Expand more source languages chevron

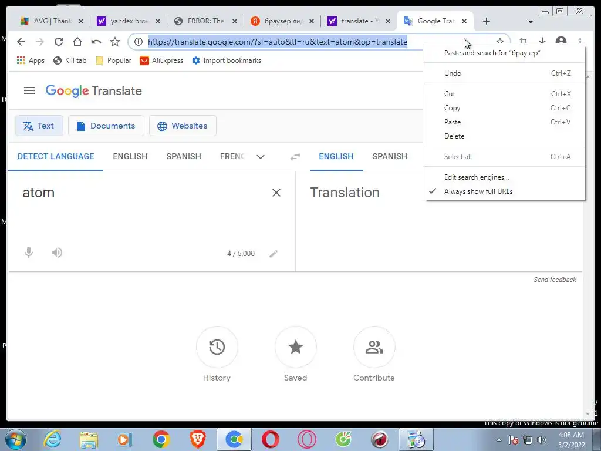[261, 156]
